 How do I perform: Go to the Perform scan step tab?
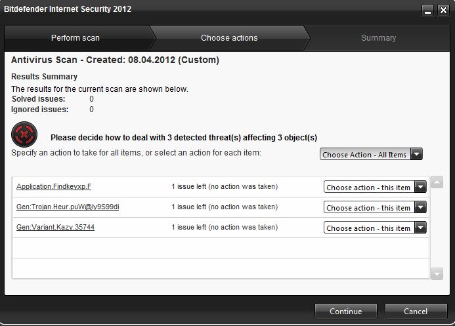tap(76, 38)
